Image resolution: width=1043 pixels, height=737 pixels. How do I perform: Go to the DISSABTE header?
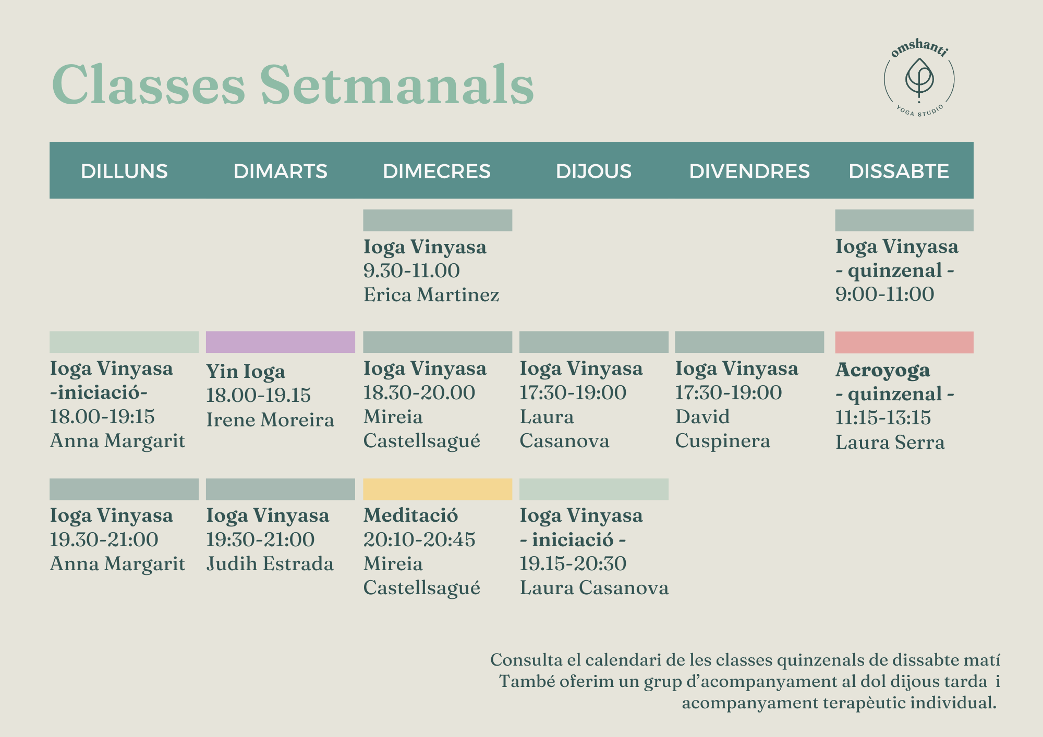pyautogui.click(x=899, y=171)
